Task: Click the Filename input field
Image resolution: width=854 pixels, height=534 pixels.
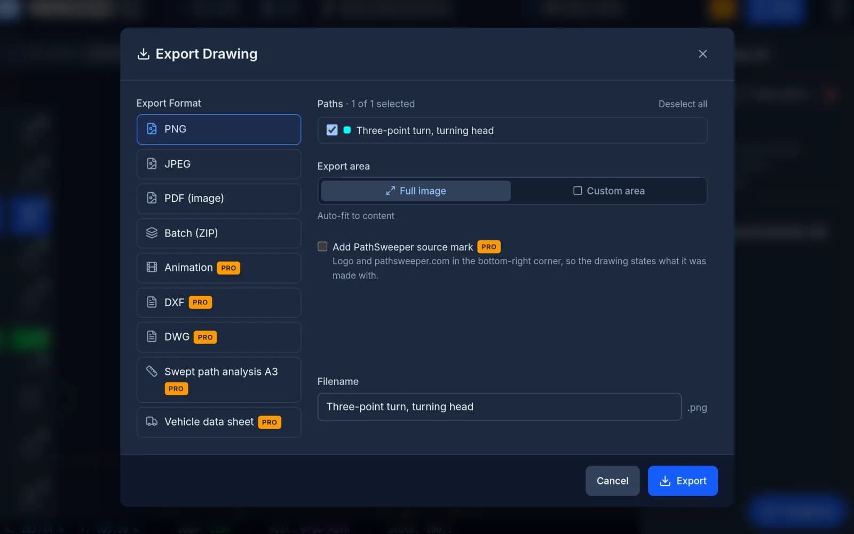Action: pos(499,407)
